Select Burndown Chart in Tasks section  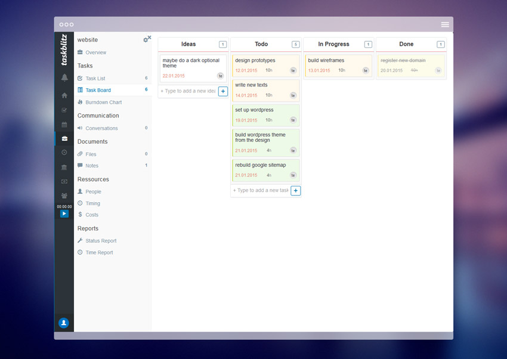(x=103, y=103)
